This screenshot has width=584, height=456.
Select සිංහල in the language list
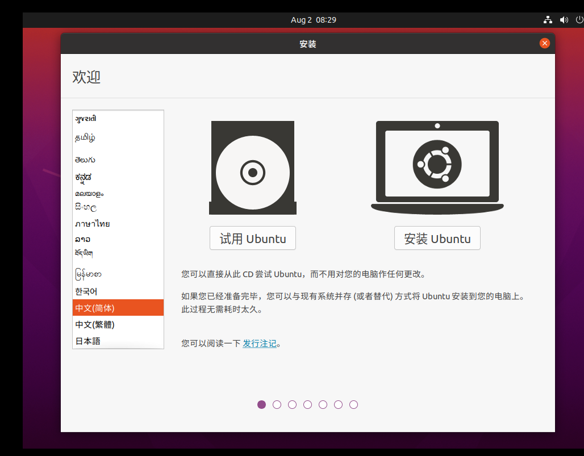[x=118, y=207]
